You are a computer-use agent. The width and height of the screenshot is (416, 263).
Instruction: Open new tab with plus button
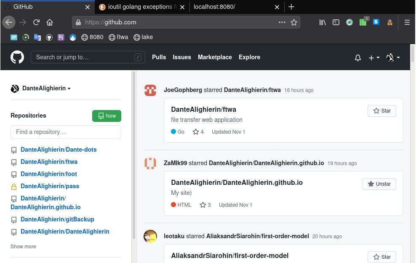coord(291,7)
